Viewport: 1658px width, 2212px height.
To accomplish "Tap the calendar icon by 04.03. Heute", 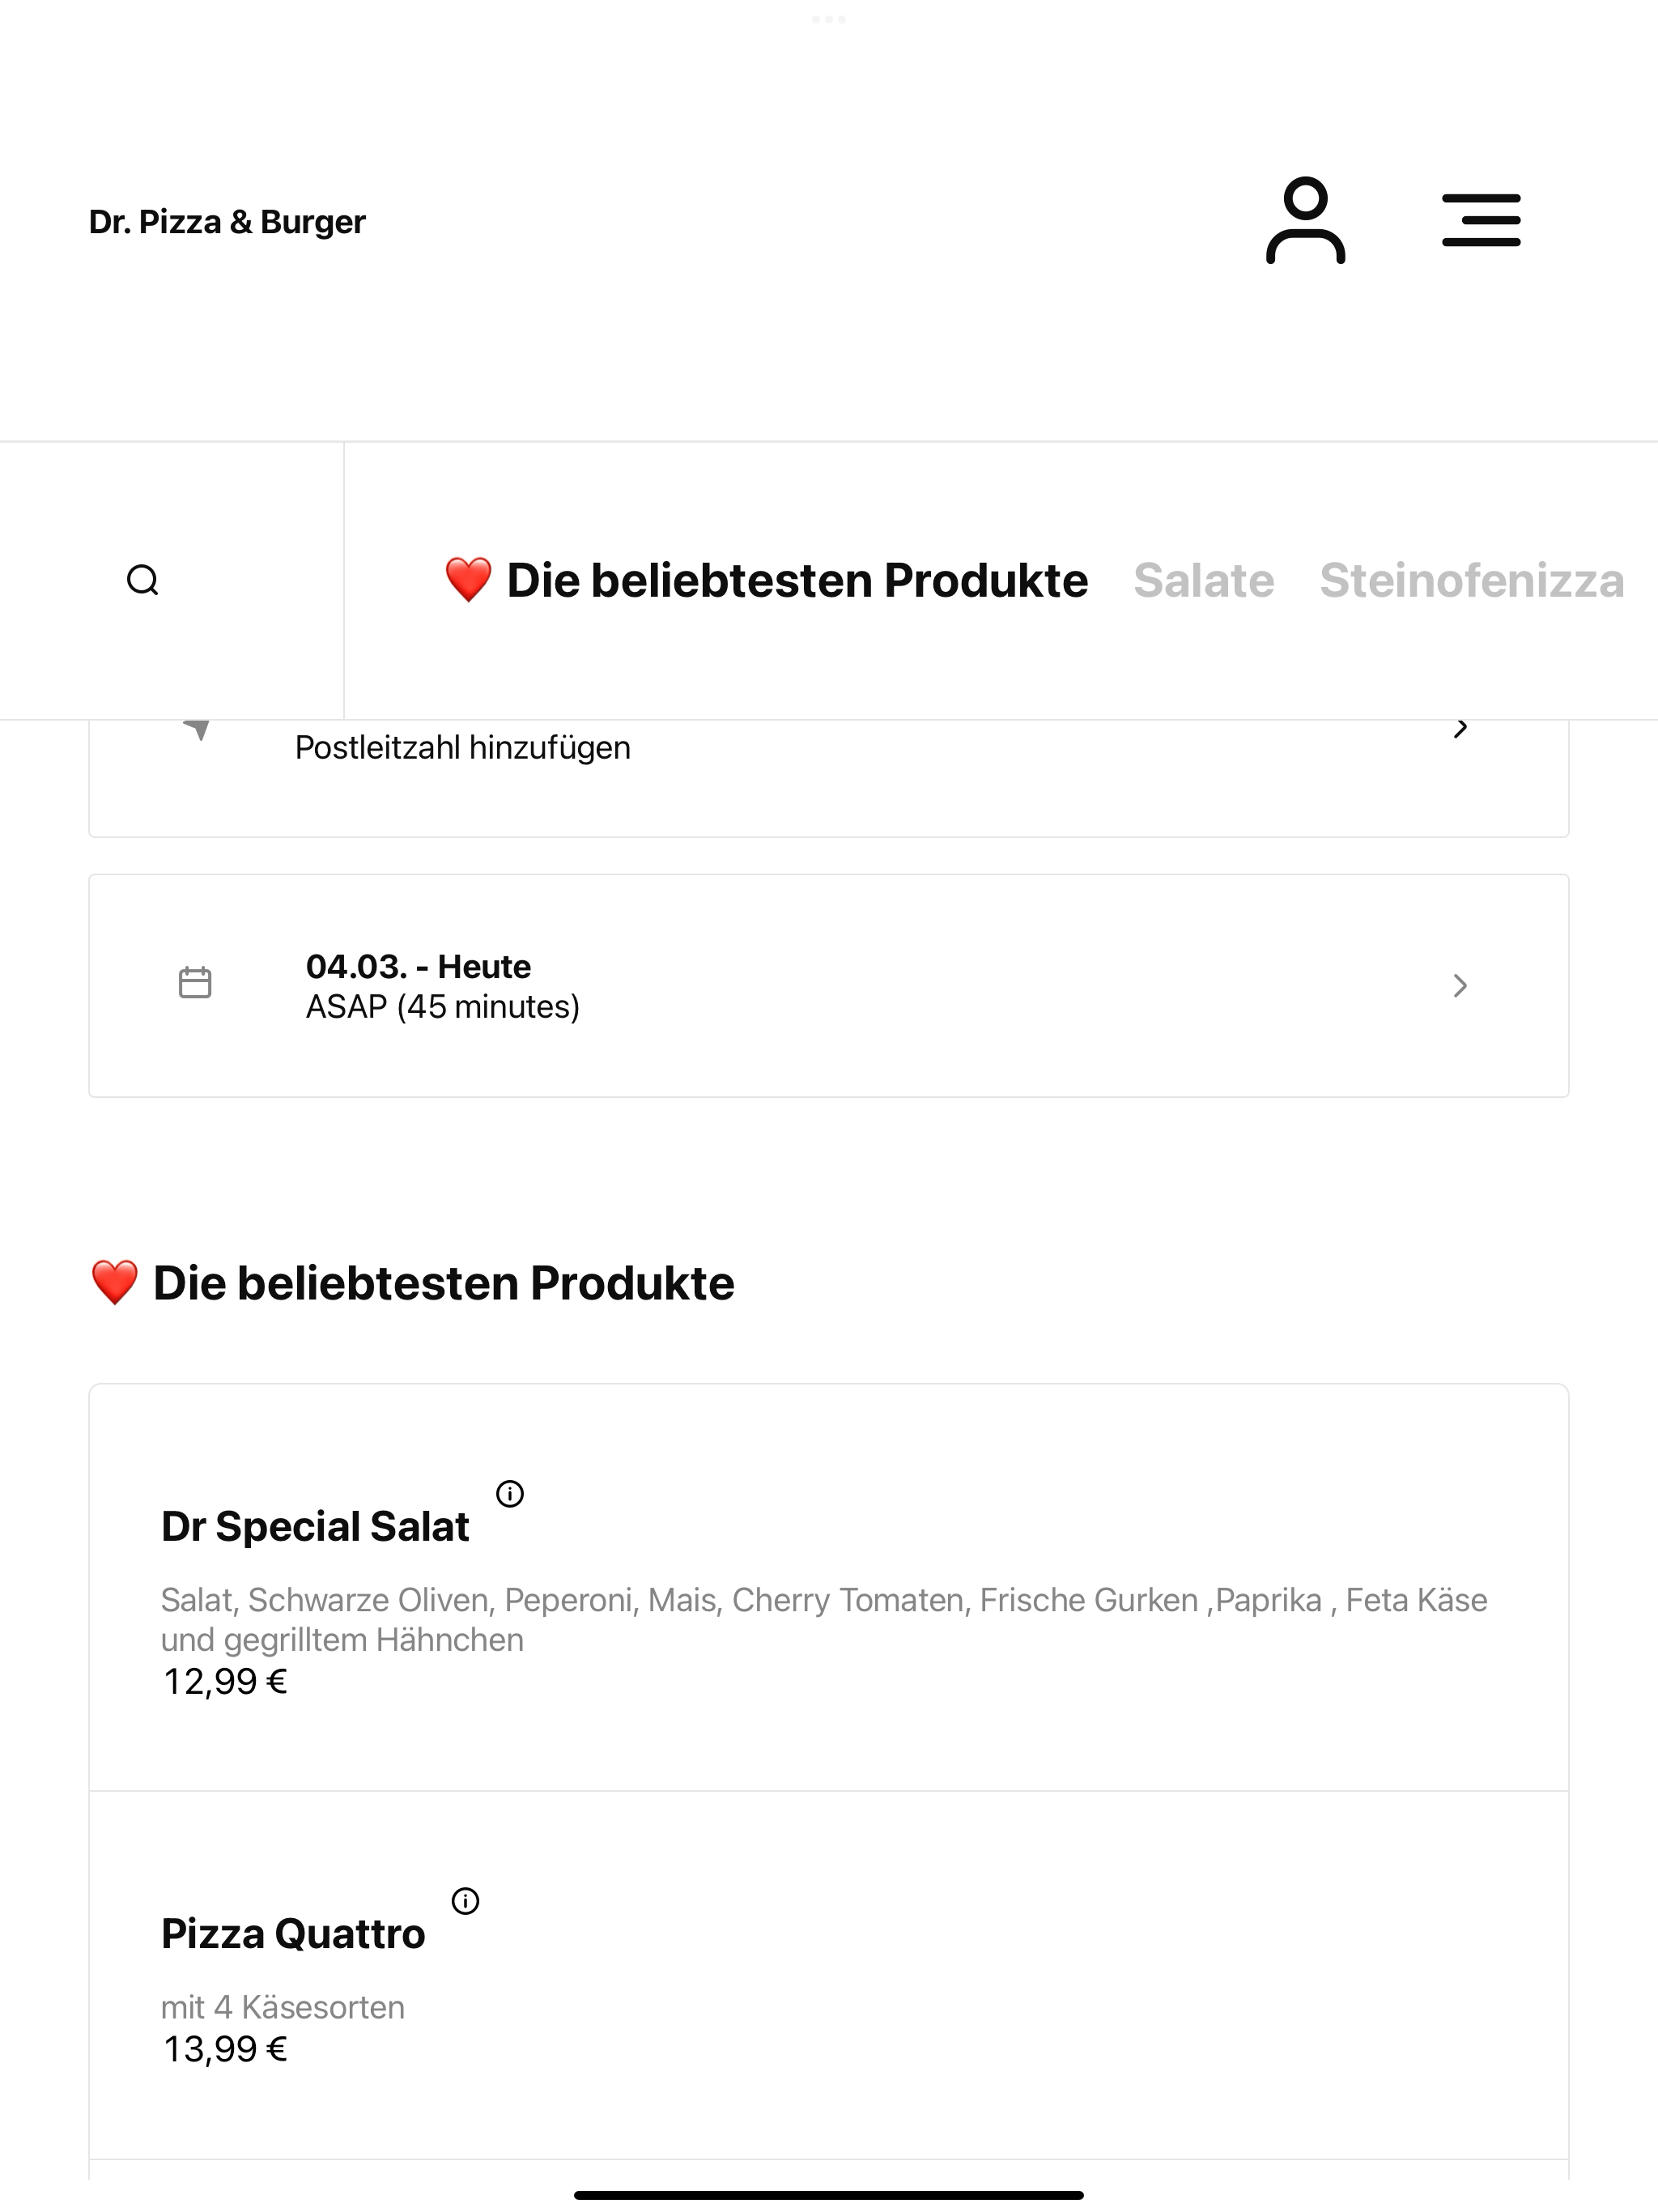I will [195, 983].
